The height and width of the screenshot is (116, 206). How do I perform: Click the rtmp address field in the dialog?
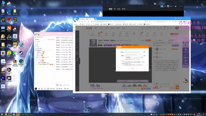134,52
